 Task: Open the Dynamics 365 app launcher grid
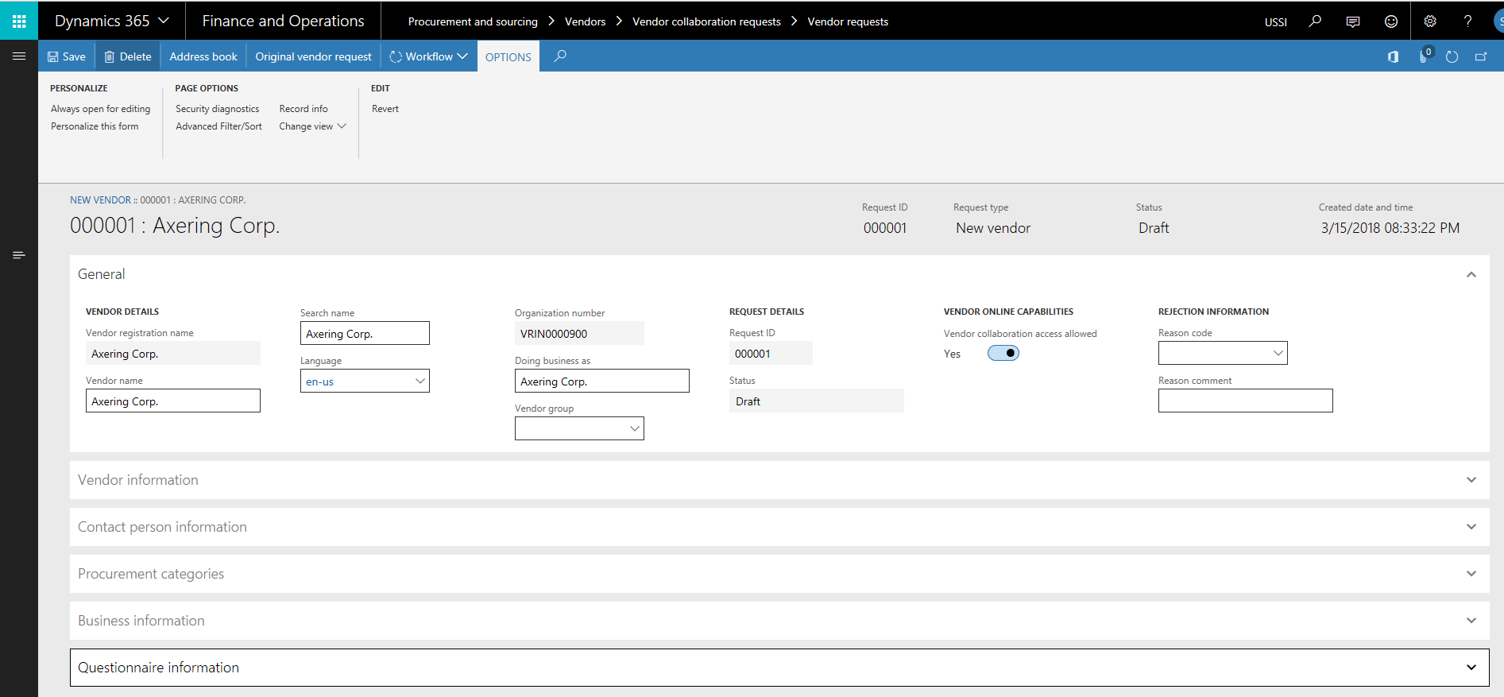pos(19,21)
